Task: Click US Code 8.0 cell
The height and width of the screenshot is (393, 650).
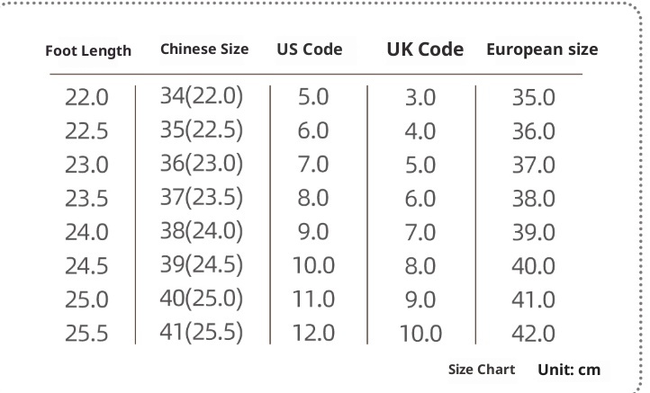Action: (313, 198)
